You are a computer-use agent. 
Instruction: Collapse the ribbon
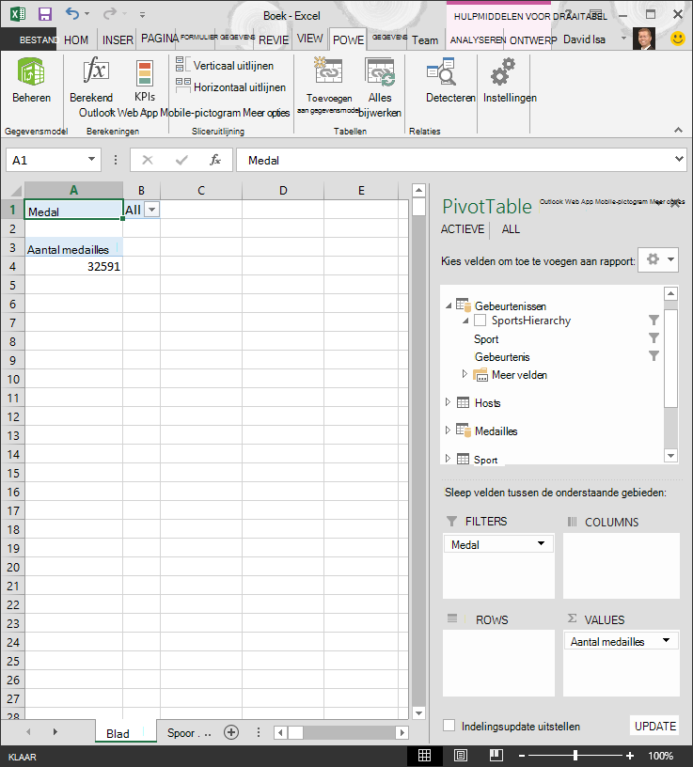678,130
